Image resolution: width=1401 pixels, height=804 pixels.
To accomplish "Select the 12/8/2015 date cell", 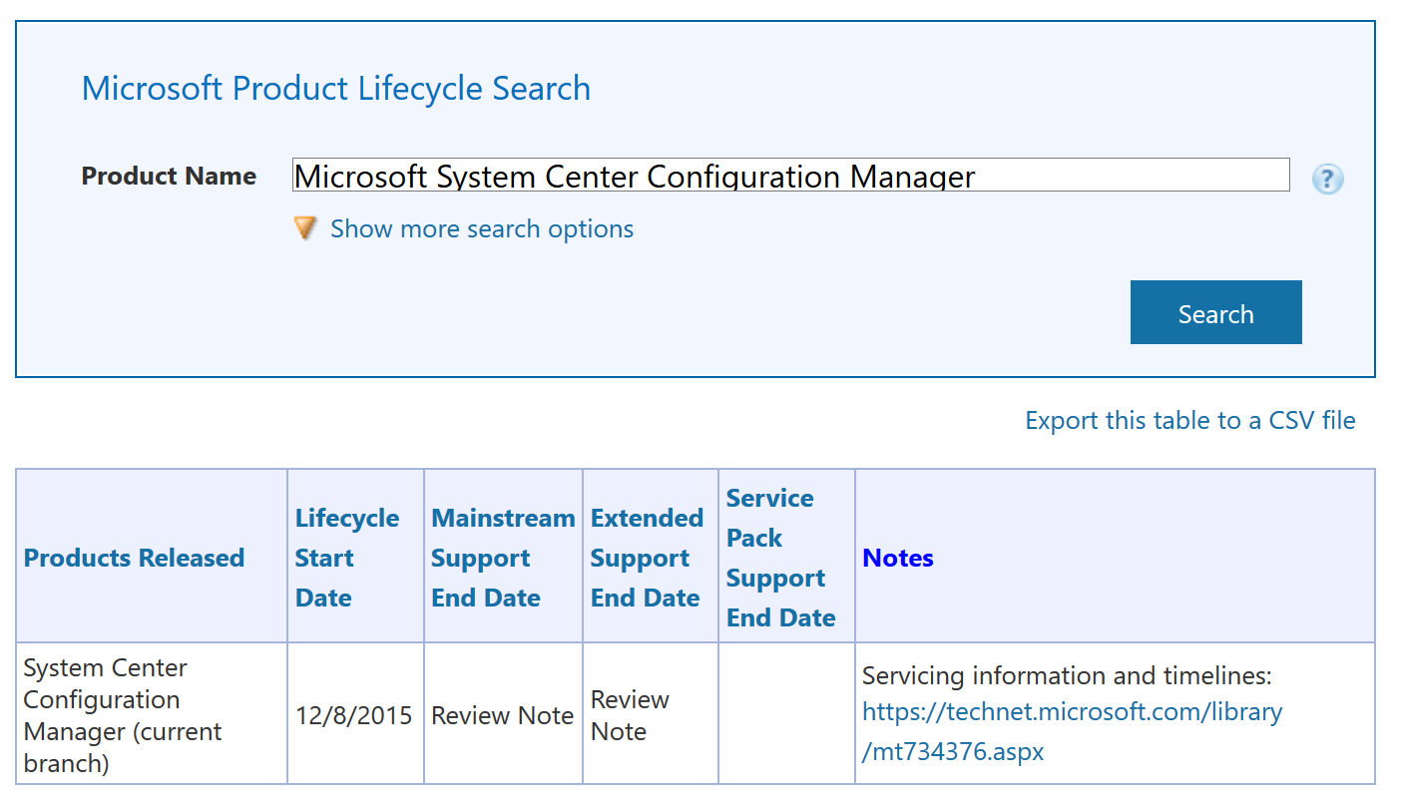I will pyautogui.click(x=354, y=715).
